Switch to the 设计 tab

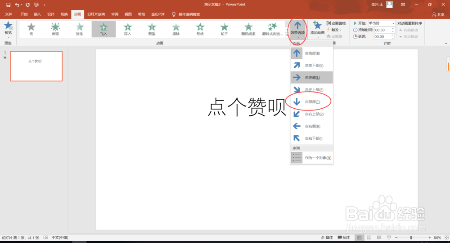click(x=51, y=14)
